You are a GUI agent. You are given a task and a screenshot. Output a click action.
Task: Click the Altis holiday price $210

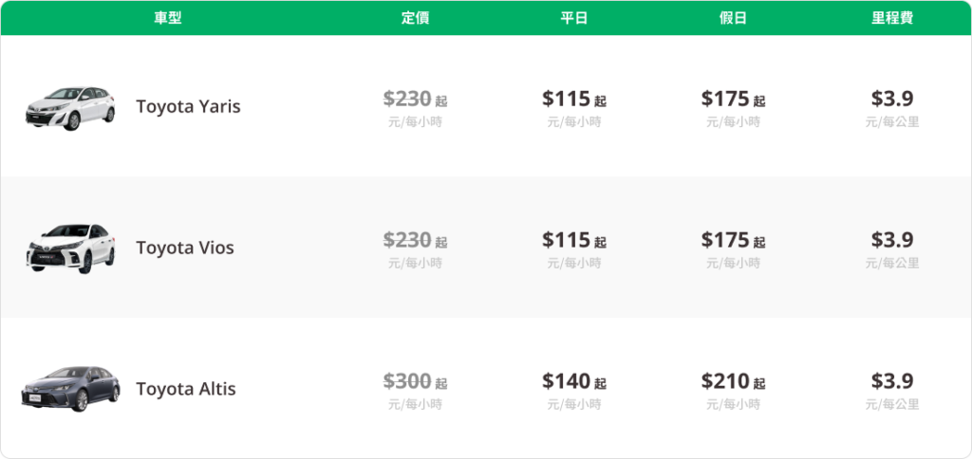click(x=725, y=381)
